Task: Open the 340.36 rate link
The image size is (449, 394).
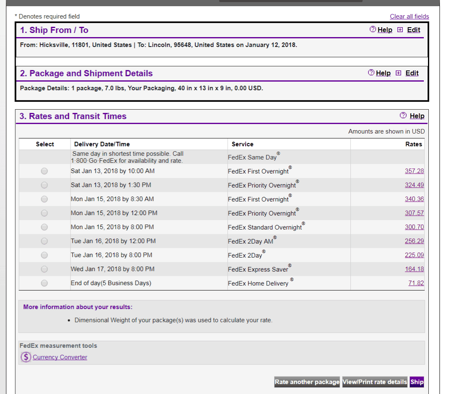Action: pos(414,199)
